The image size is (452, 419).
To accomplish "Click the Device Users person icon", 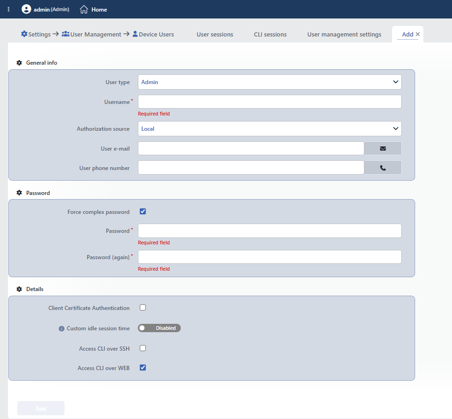I will 135,34.
